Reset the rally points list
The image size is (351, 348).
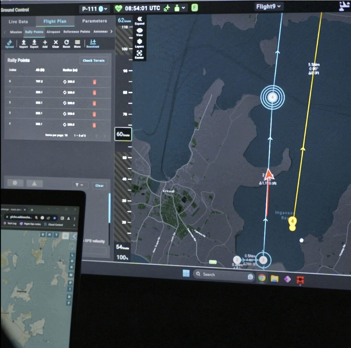point(66,43)
